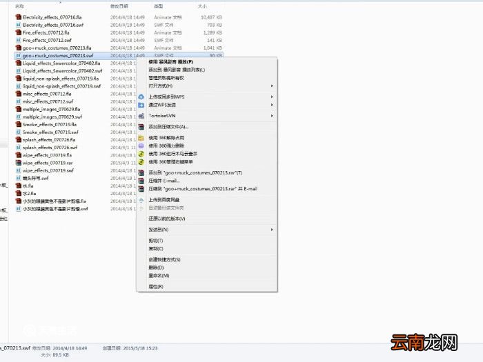Click the Electricity_effects_070716.fla file icon
This screenshot has height=362, width=483.
click(18, 17)
